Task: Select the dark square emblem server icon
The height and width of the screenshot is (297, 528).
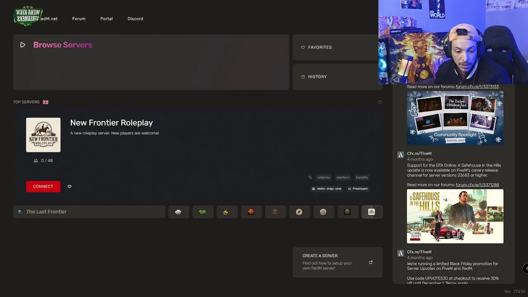Action: [x=347, y=212]
